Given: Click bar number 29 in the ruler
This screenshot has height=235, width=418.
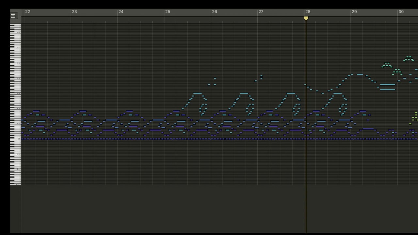Looking at the screenshot, I should coord(354,12).
